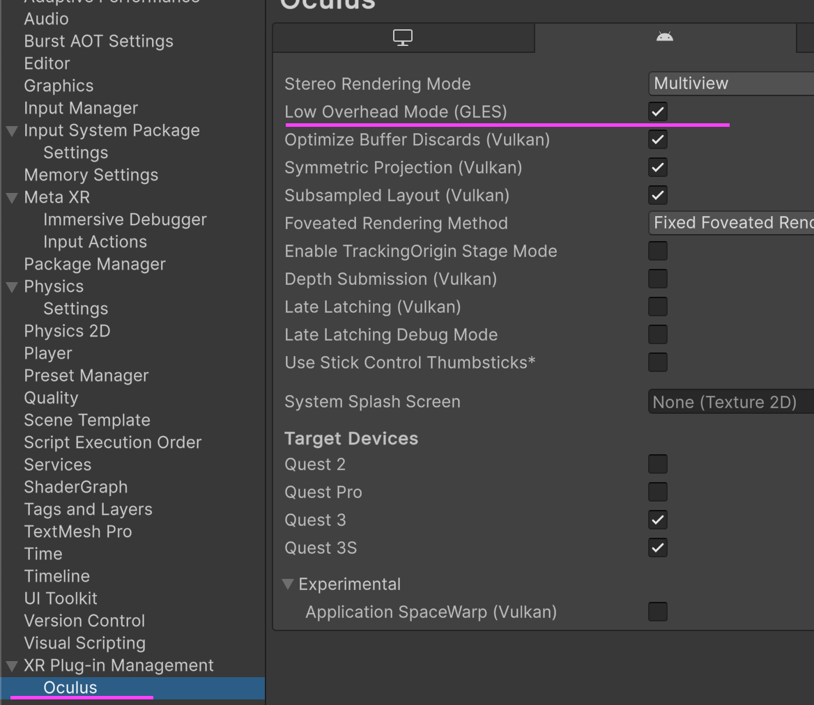This screenshot has width=814, height=705.
Task: Toggle Low Overhead Mode (GLES) checkbox
Action: pos(658,111)
